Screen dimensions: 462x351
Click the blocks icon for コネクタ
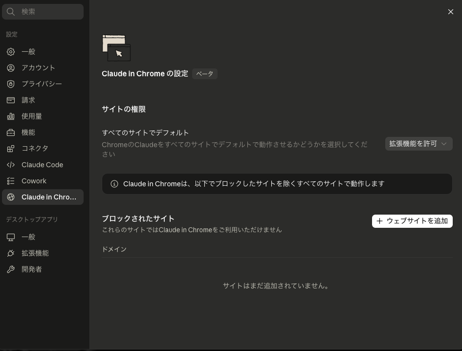11,149
